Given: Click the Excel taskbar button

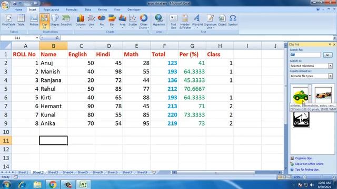Looking at the screenshot, I should click(x=83, y=184).
